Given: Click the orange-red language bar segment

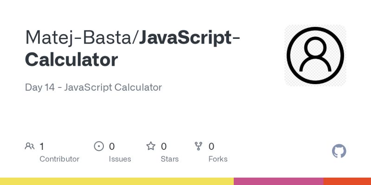Looking at the screenshot, I should click(347, 181).
